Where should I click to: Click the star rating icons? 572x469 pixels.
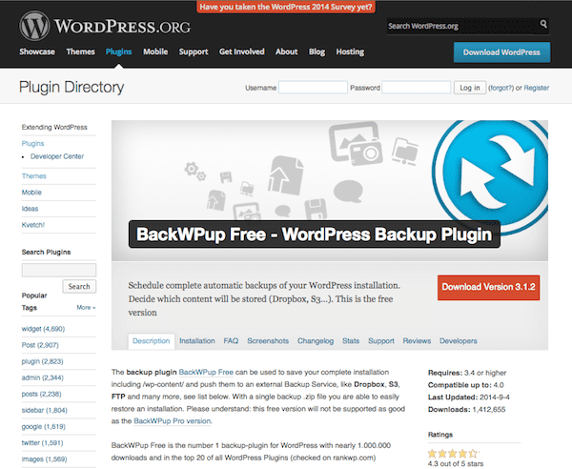[x=453, y=454]
